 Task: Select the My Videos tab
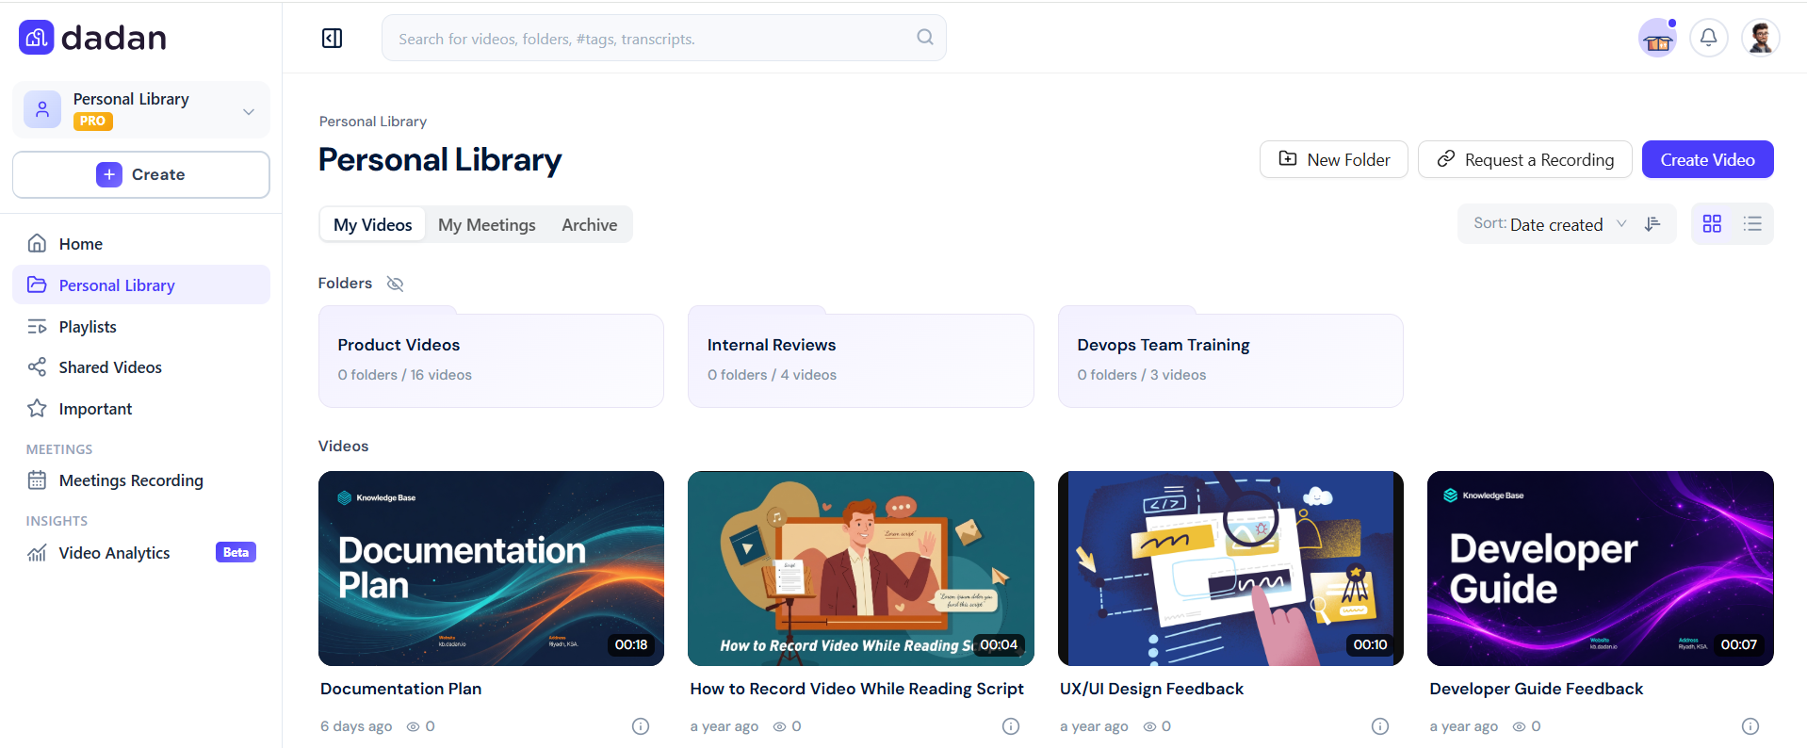(372, 224)
